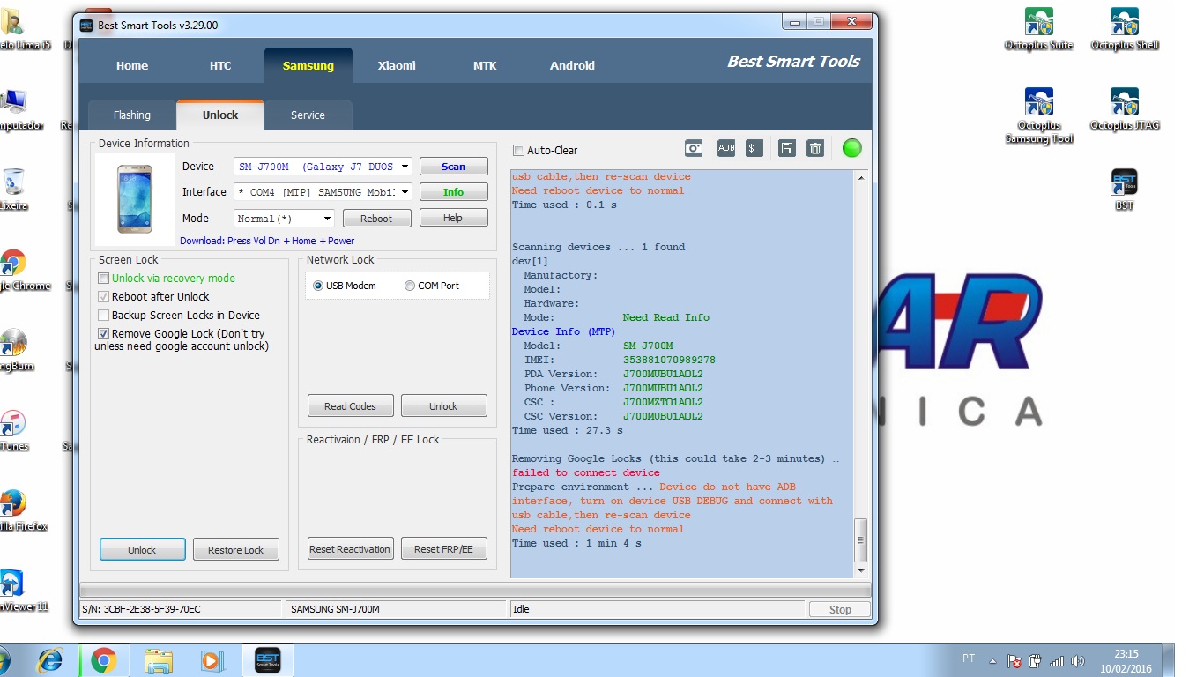Switch to the Android tab
Image resolution: width=1204 pixels, height=677 pixels.
573,65
